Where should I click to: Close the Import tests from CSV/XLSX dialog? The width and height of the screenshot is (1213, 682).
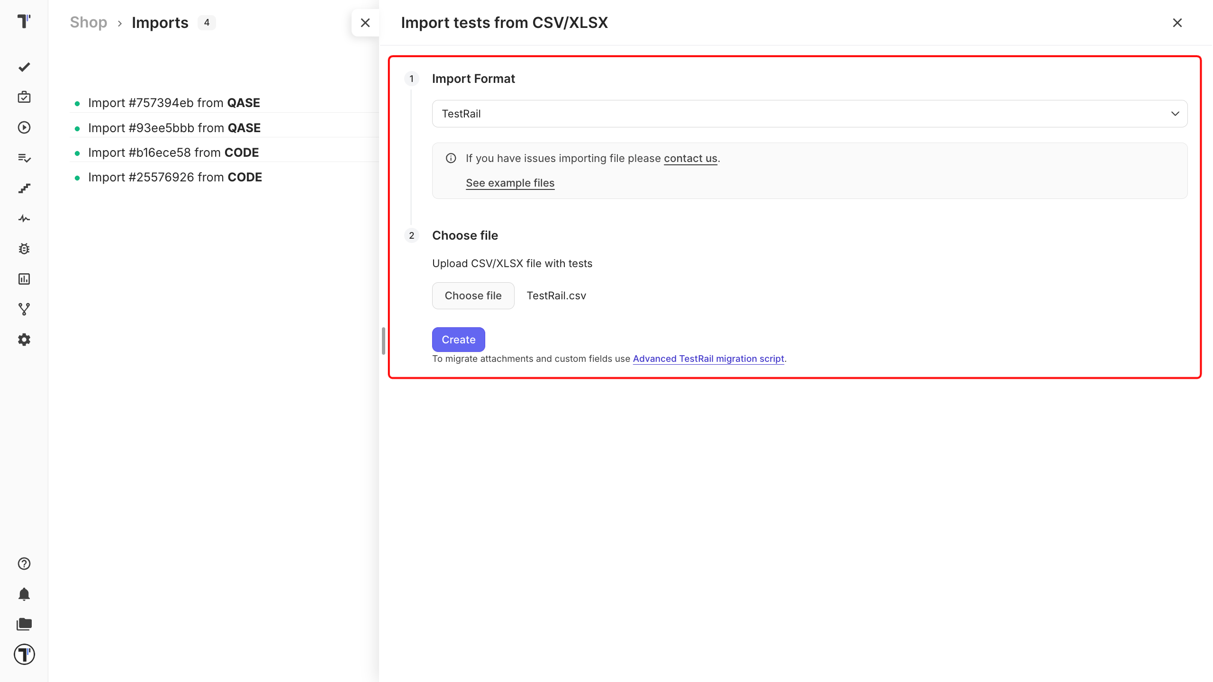pyautogui.click(x=1177, y=23)
